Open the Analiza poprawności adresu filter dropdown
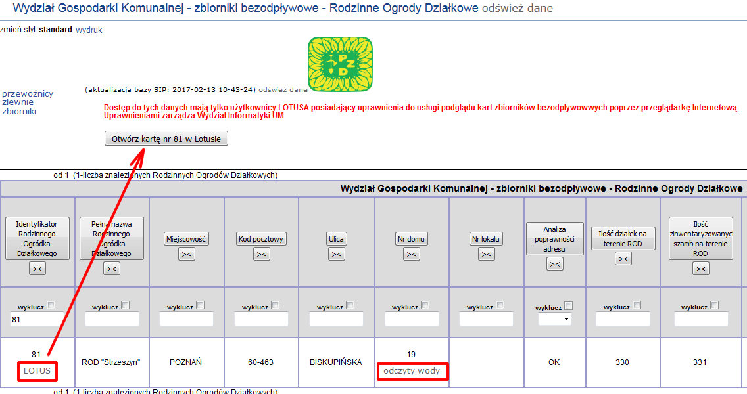This screenshot has width=747, height=394. point(554,319)
